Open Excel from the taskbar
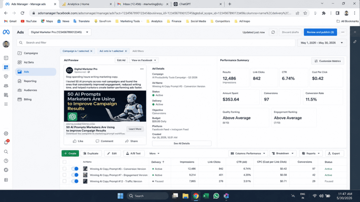The image size is (360, 202). 206,196
